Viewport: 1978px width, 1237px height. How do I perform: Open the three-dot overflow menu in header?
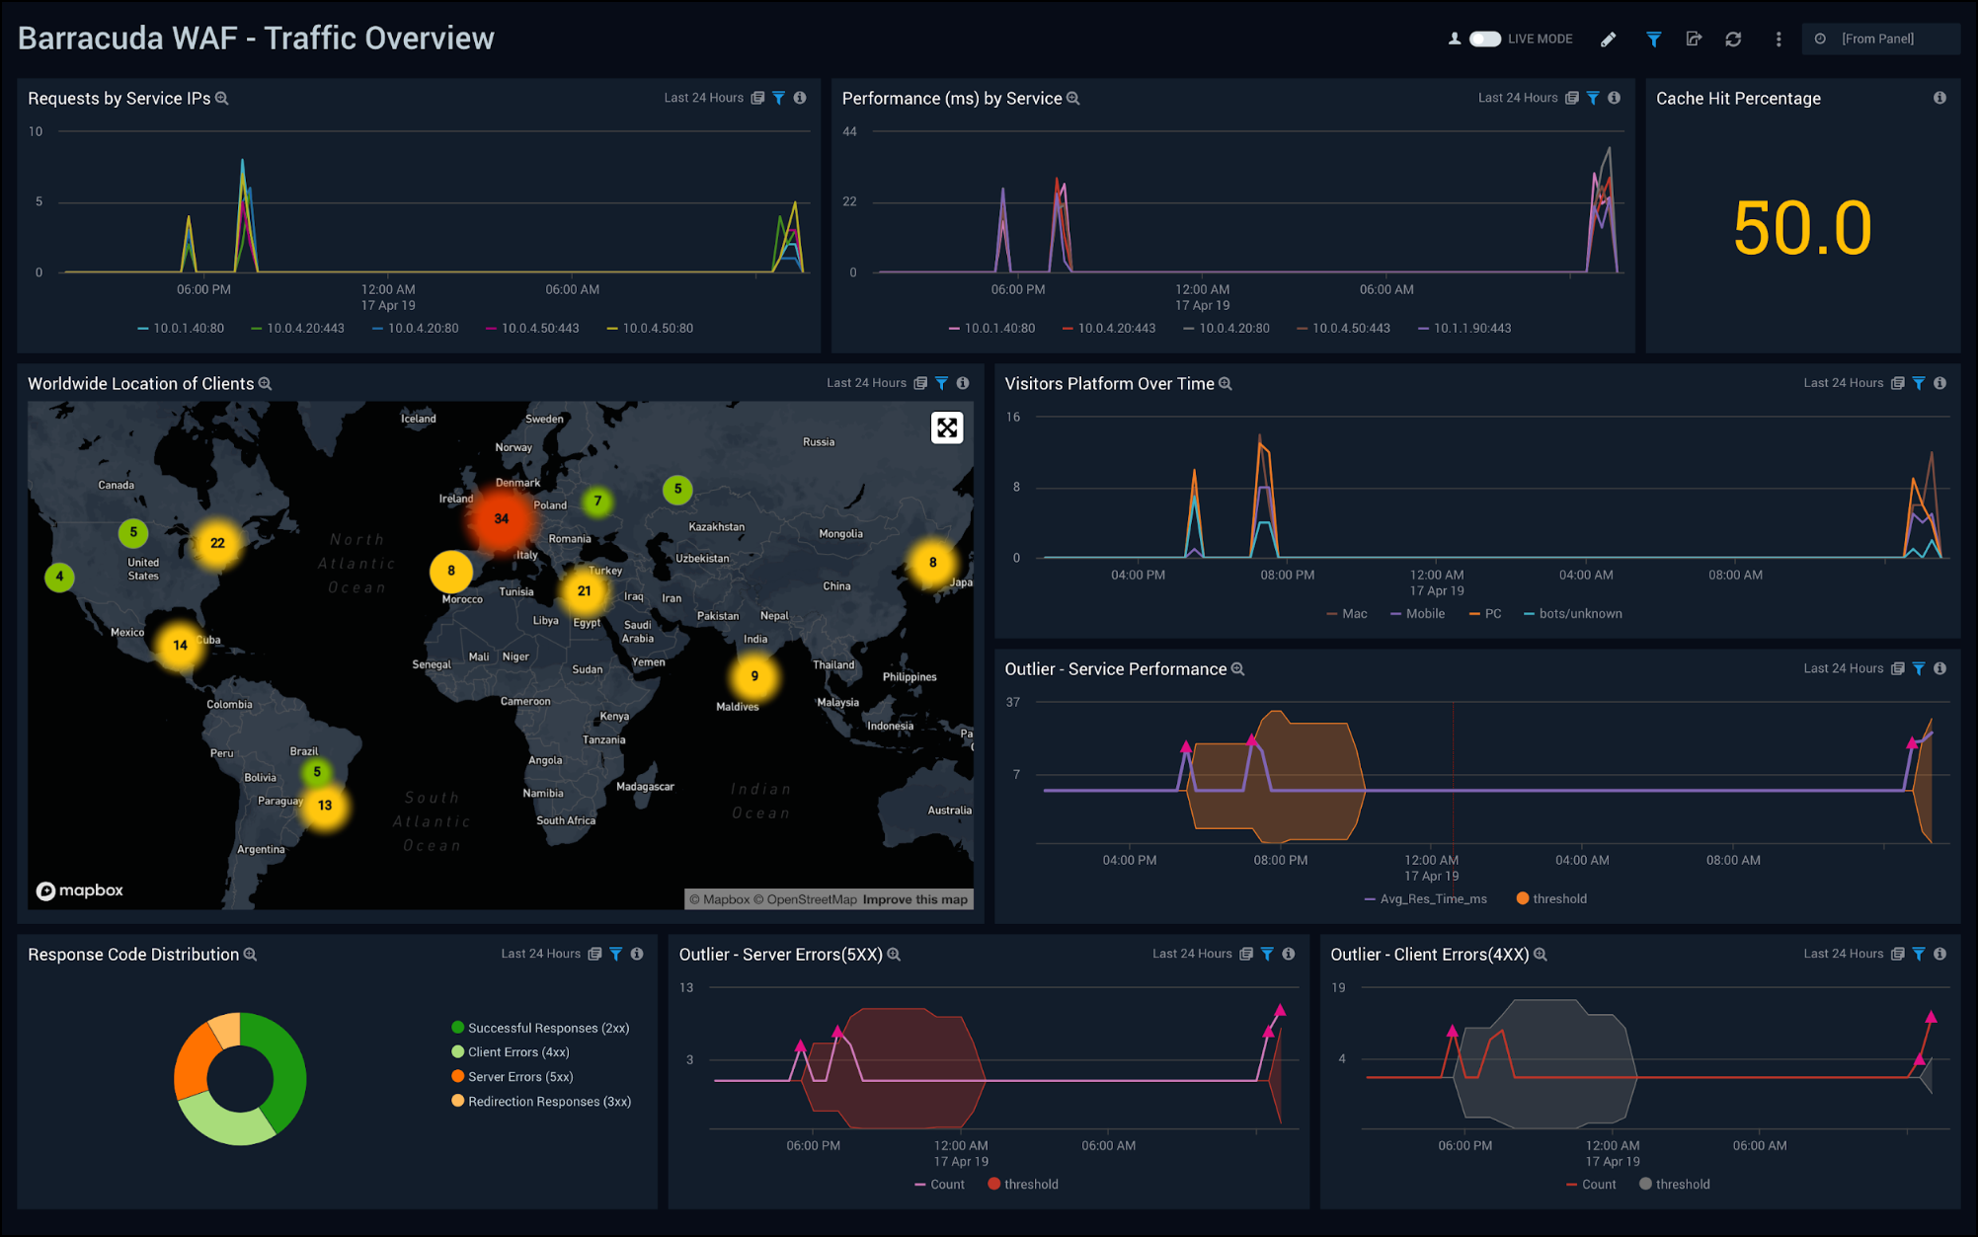tap(1779, 39)
